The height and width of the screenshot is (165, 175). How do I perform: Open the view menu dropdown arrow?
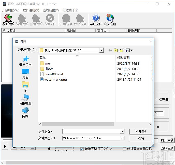(131, 50)
